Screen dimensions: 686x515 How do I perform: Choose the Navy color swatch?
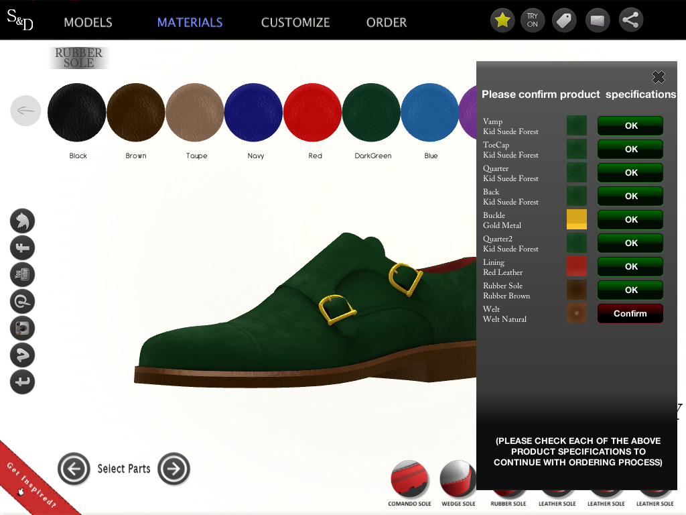[253, 113]
